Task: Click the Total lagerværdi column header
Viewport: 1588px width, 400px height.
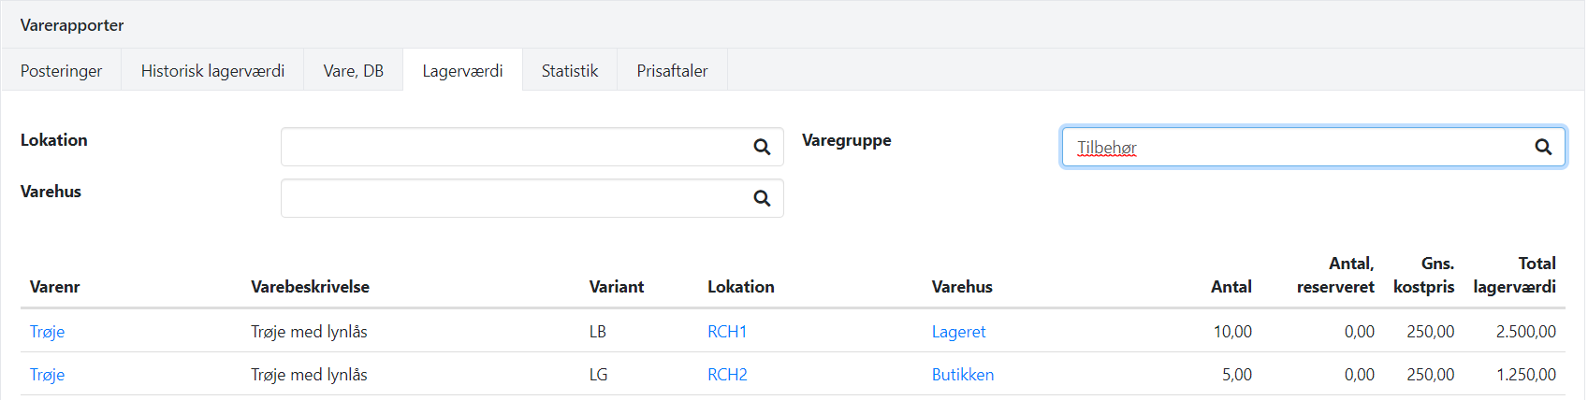Action: click(1514, 276)
